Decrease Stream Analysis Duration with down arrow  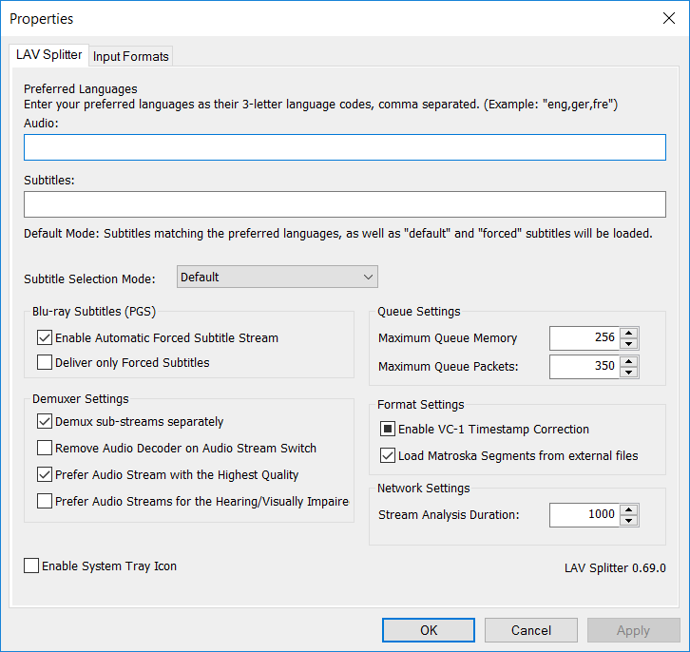tap(628, 520)
